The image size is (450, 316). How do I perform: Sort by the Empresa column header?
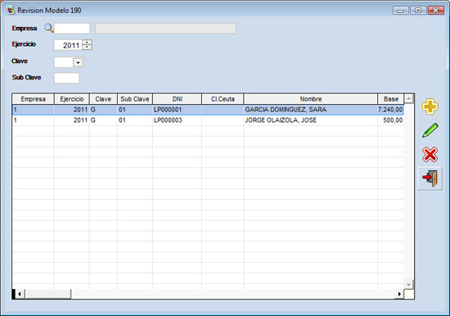[33, 99]
